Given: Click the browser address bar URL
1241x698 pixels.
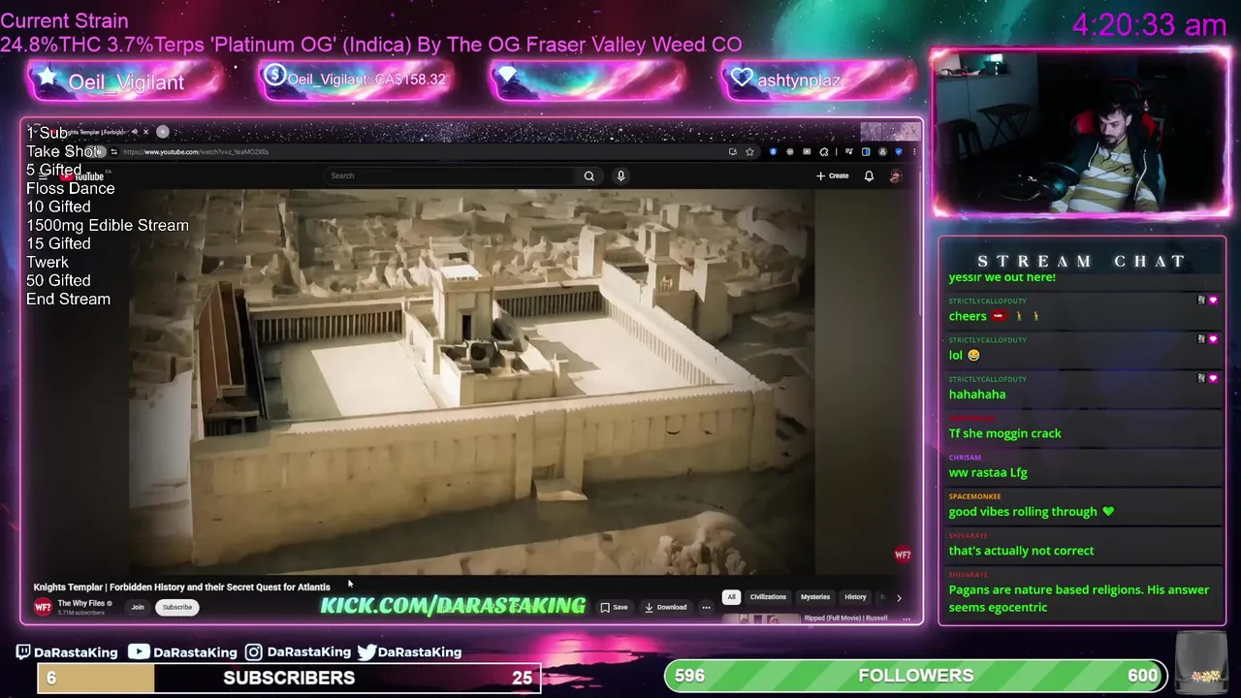Looking at the screenshot, I should coord(196,151).
